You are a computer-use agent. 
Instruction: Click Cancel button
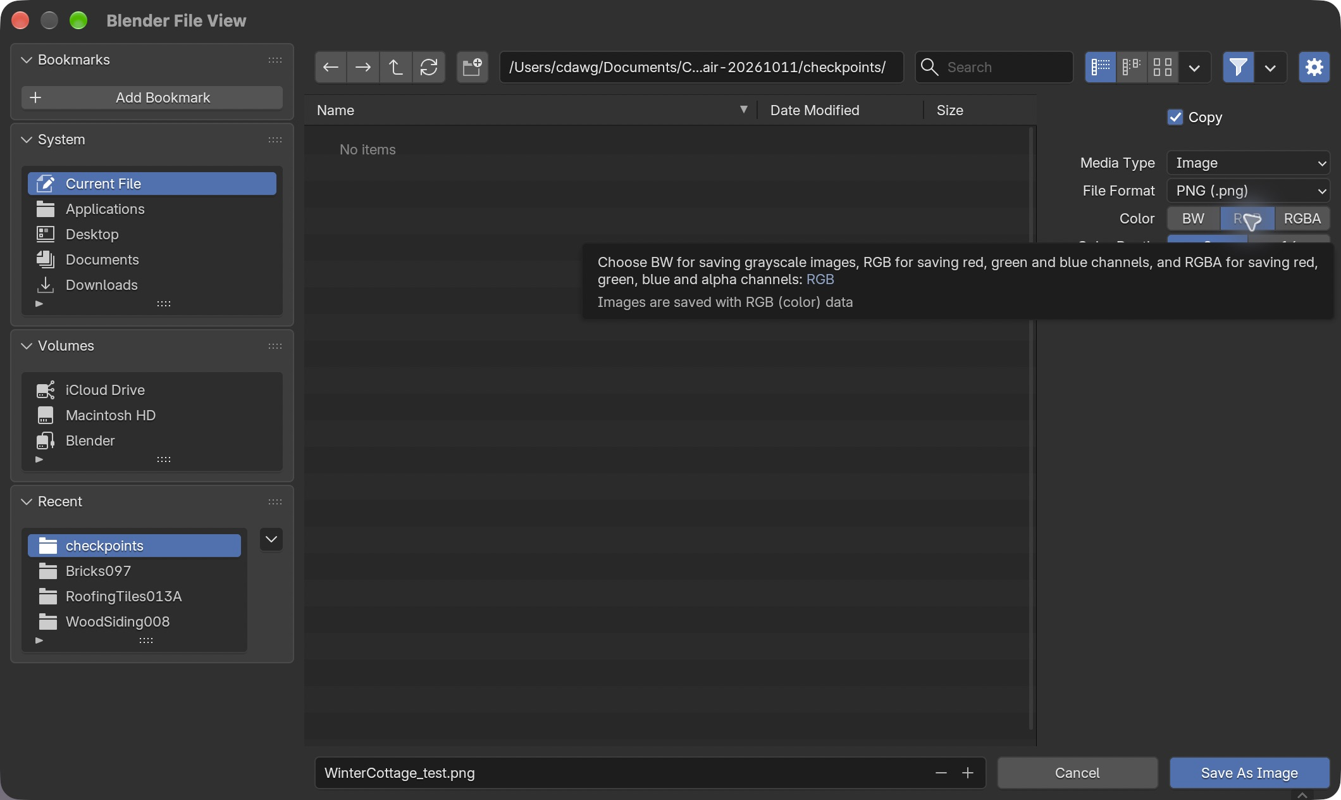coord(1077,773)
